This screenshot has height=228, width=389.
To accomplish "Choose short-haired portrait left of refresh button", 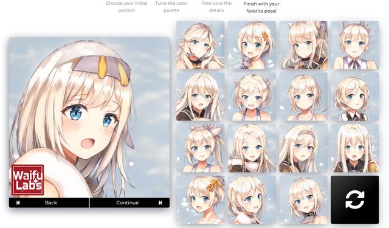I will click(303, 199).
